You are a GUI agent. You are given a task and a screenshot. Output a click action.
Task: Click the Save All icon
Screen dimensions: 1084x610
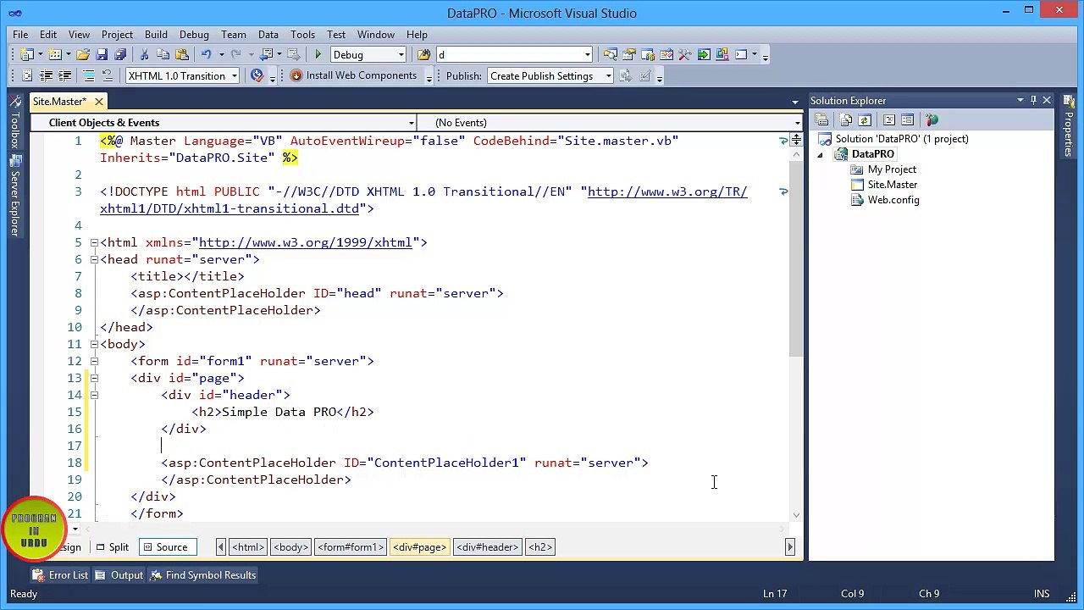[x=120, y=54]
